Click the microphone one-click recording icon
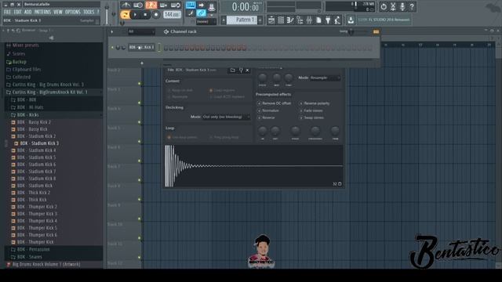Screen dimensions: 502x282 pos(402,6)
